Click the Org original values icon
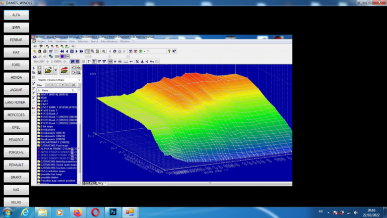This screenshot has width=387, height=218. click(x=152, y=62)
